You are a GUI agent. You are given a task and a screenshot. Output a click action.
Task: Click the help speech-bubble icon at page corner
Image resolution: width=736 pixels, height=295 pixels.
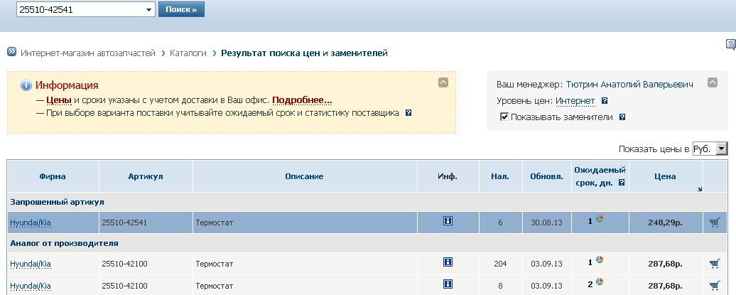click(x=730, y=45)
